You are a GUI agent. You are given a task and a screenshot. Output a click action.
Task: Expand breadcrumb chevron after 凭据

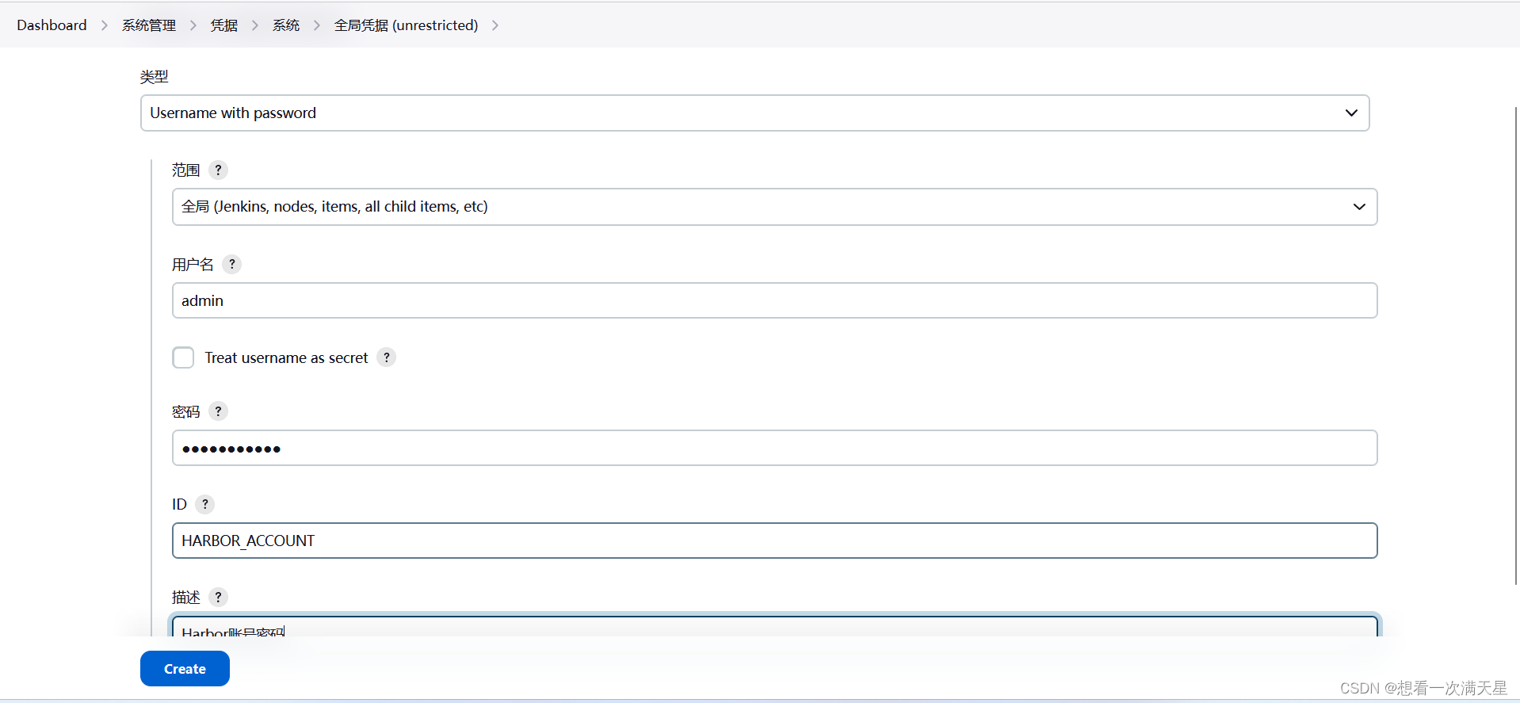(x=254, y=25)
